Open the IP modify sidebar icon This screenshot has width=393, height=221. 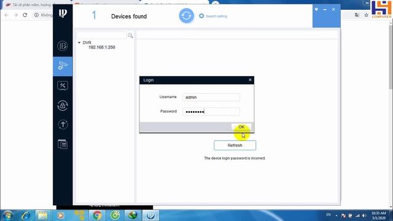(63, 46)
